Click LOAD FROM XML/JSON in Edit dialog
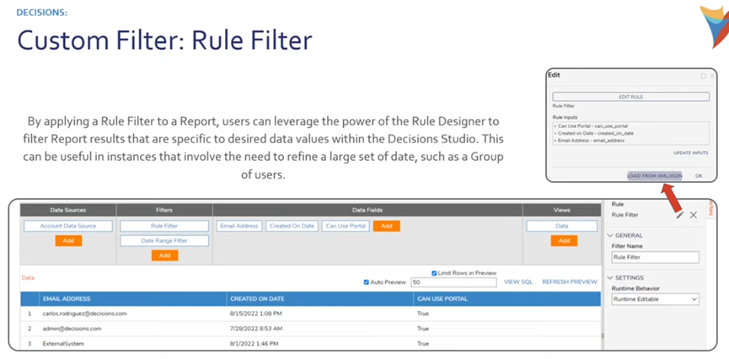This screenshot has height=359, width=729. [x=655, y=176]
